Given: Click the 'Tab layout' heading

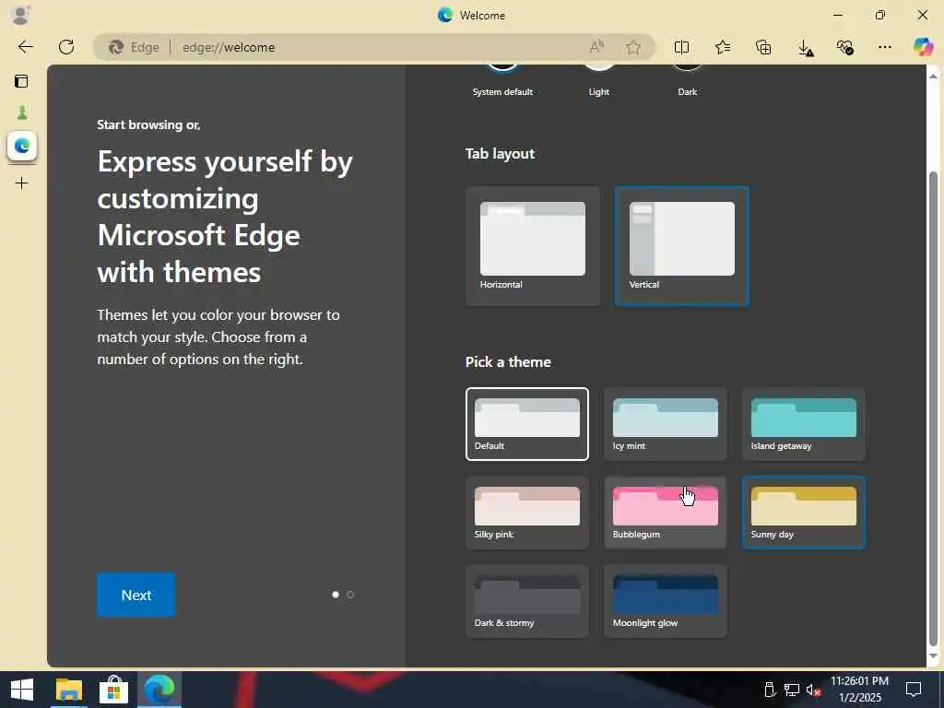Looking at the screenshot, I should (x=500, y=154).
